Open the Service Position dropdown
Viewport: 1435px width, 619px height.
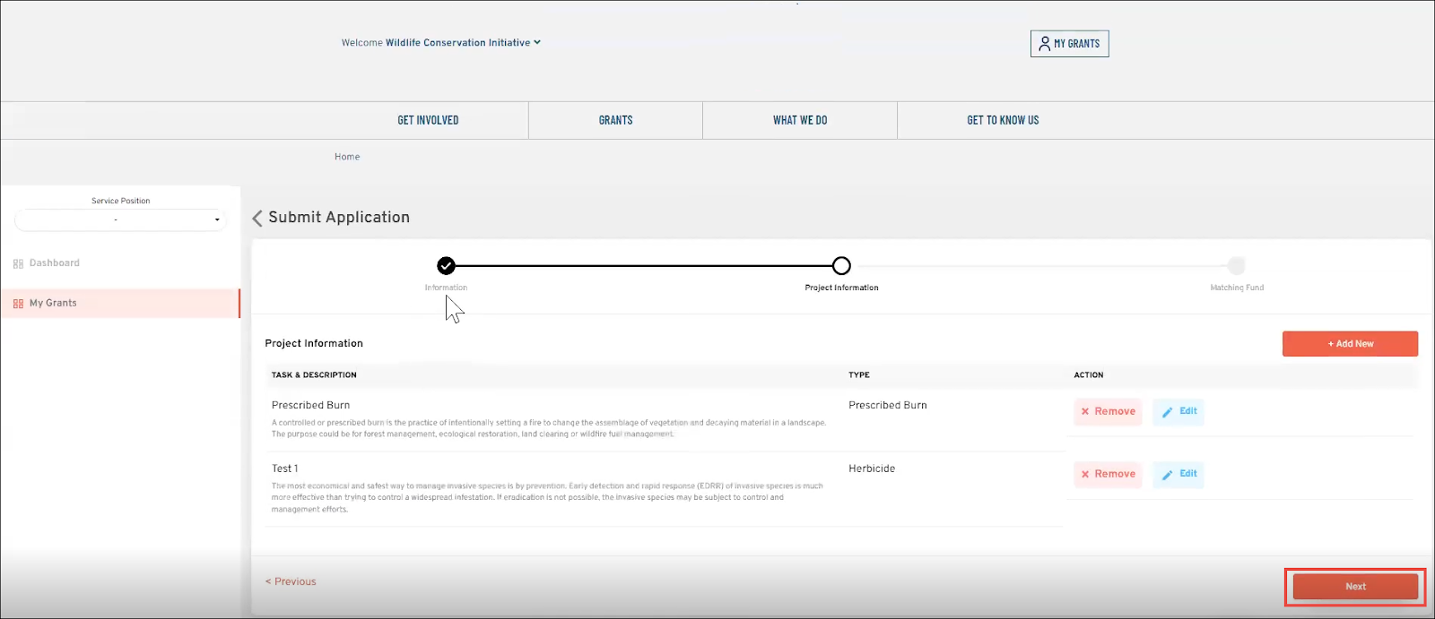(x=119, y=219)
